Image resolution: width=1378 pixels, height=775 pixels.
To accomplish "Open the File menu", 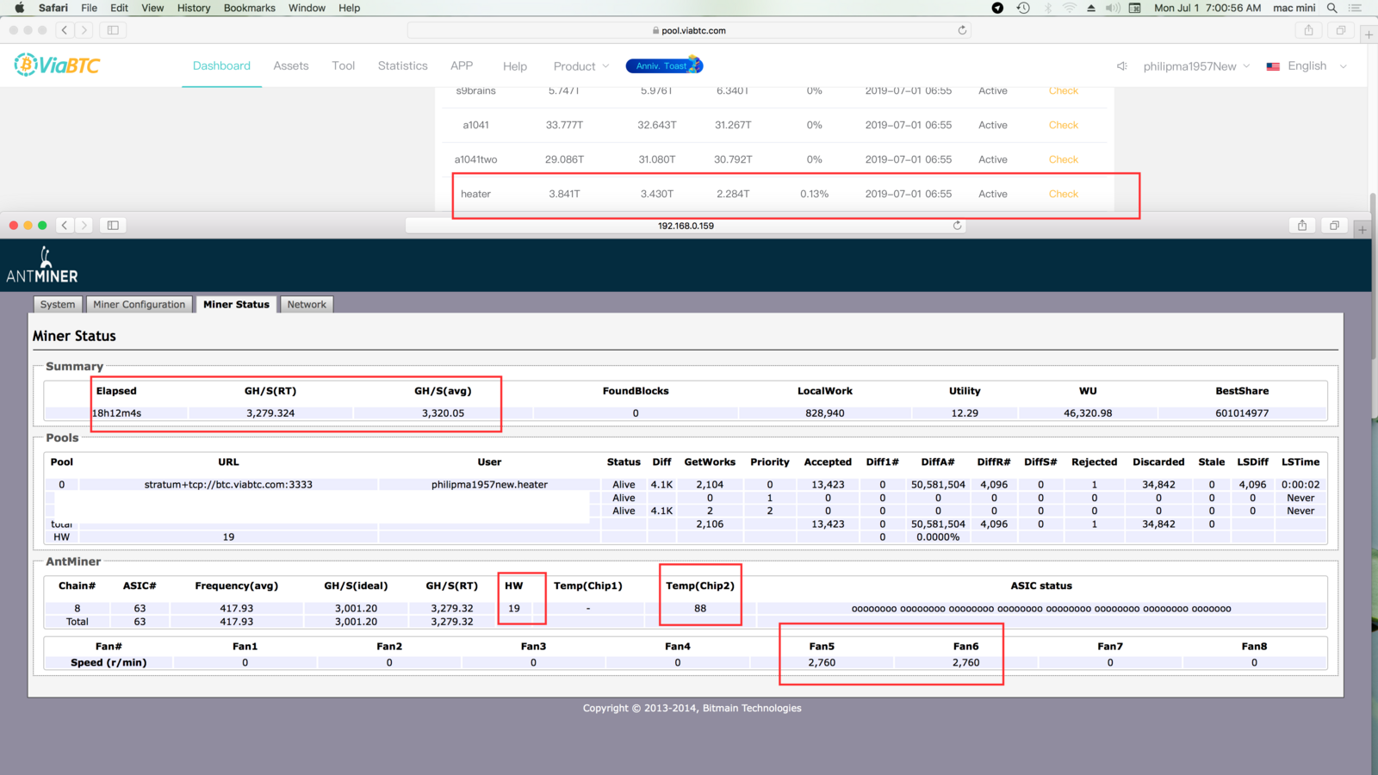I will (x=90, y=8).
